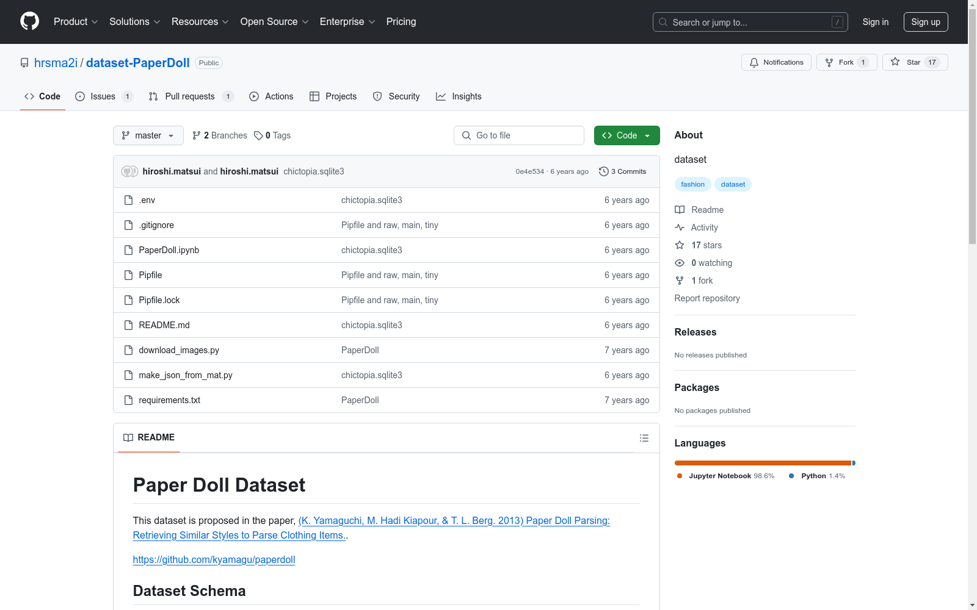Click Report repository link
Screen dimensions: 977x610
tap(707, 298)
